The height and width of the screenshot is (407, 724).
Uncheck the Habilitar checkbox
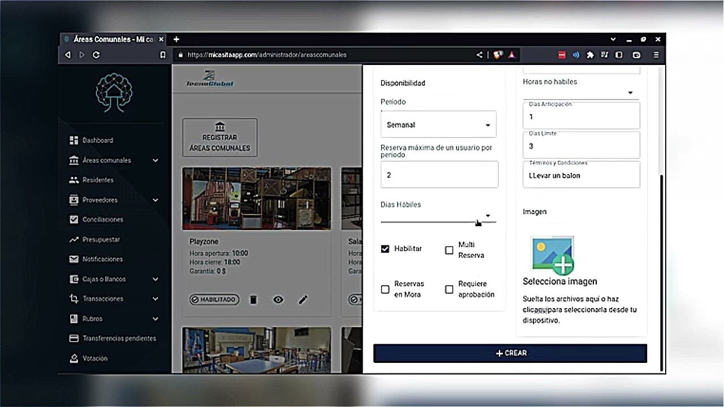point(385,249)
